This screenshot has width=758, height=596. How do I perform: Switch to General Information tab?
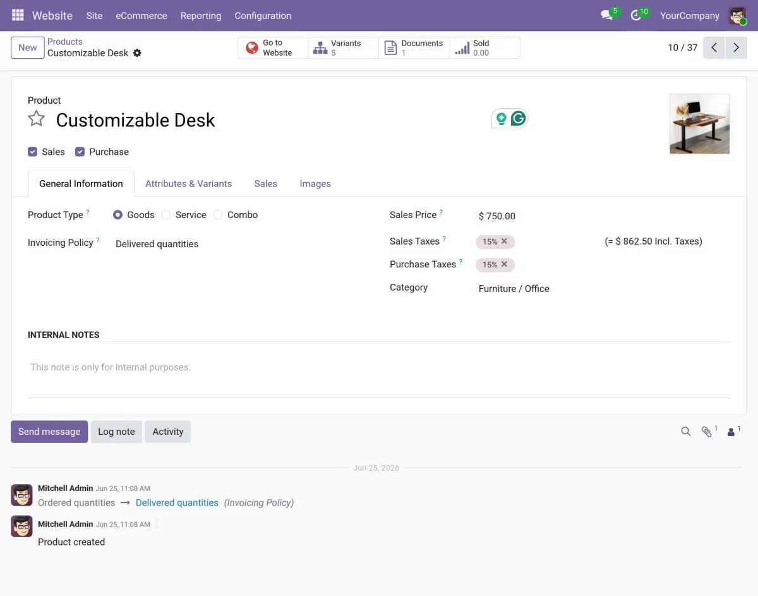pyautogui.click(x=81, y=184)
